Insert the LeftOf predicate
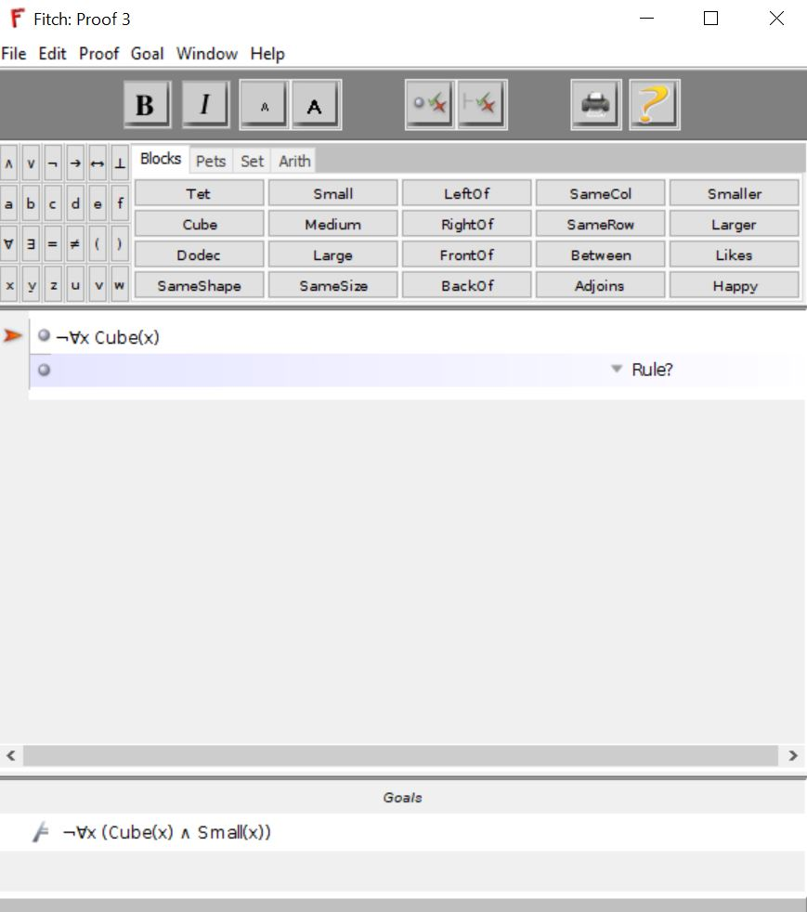This screenshot has width=807, height=912. [466, 193]
